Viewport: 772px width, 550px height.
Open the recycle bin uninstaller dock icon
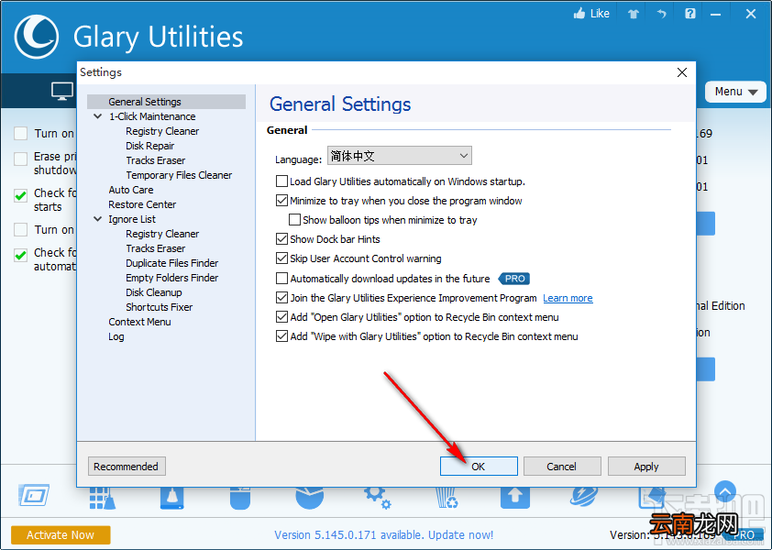[x=447, y=498]
